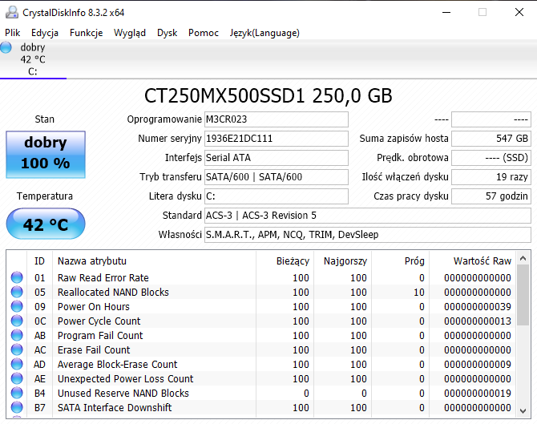Click the scroll up arrow of attribute list
The width and height of the screenshot is (537, 424).
tap(523, 259)
